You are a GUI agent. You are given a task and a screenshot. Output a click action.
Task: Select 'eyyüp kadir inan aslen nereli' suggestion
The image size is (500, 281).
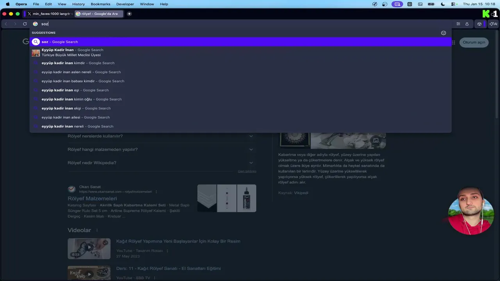[x=241, y=72]
